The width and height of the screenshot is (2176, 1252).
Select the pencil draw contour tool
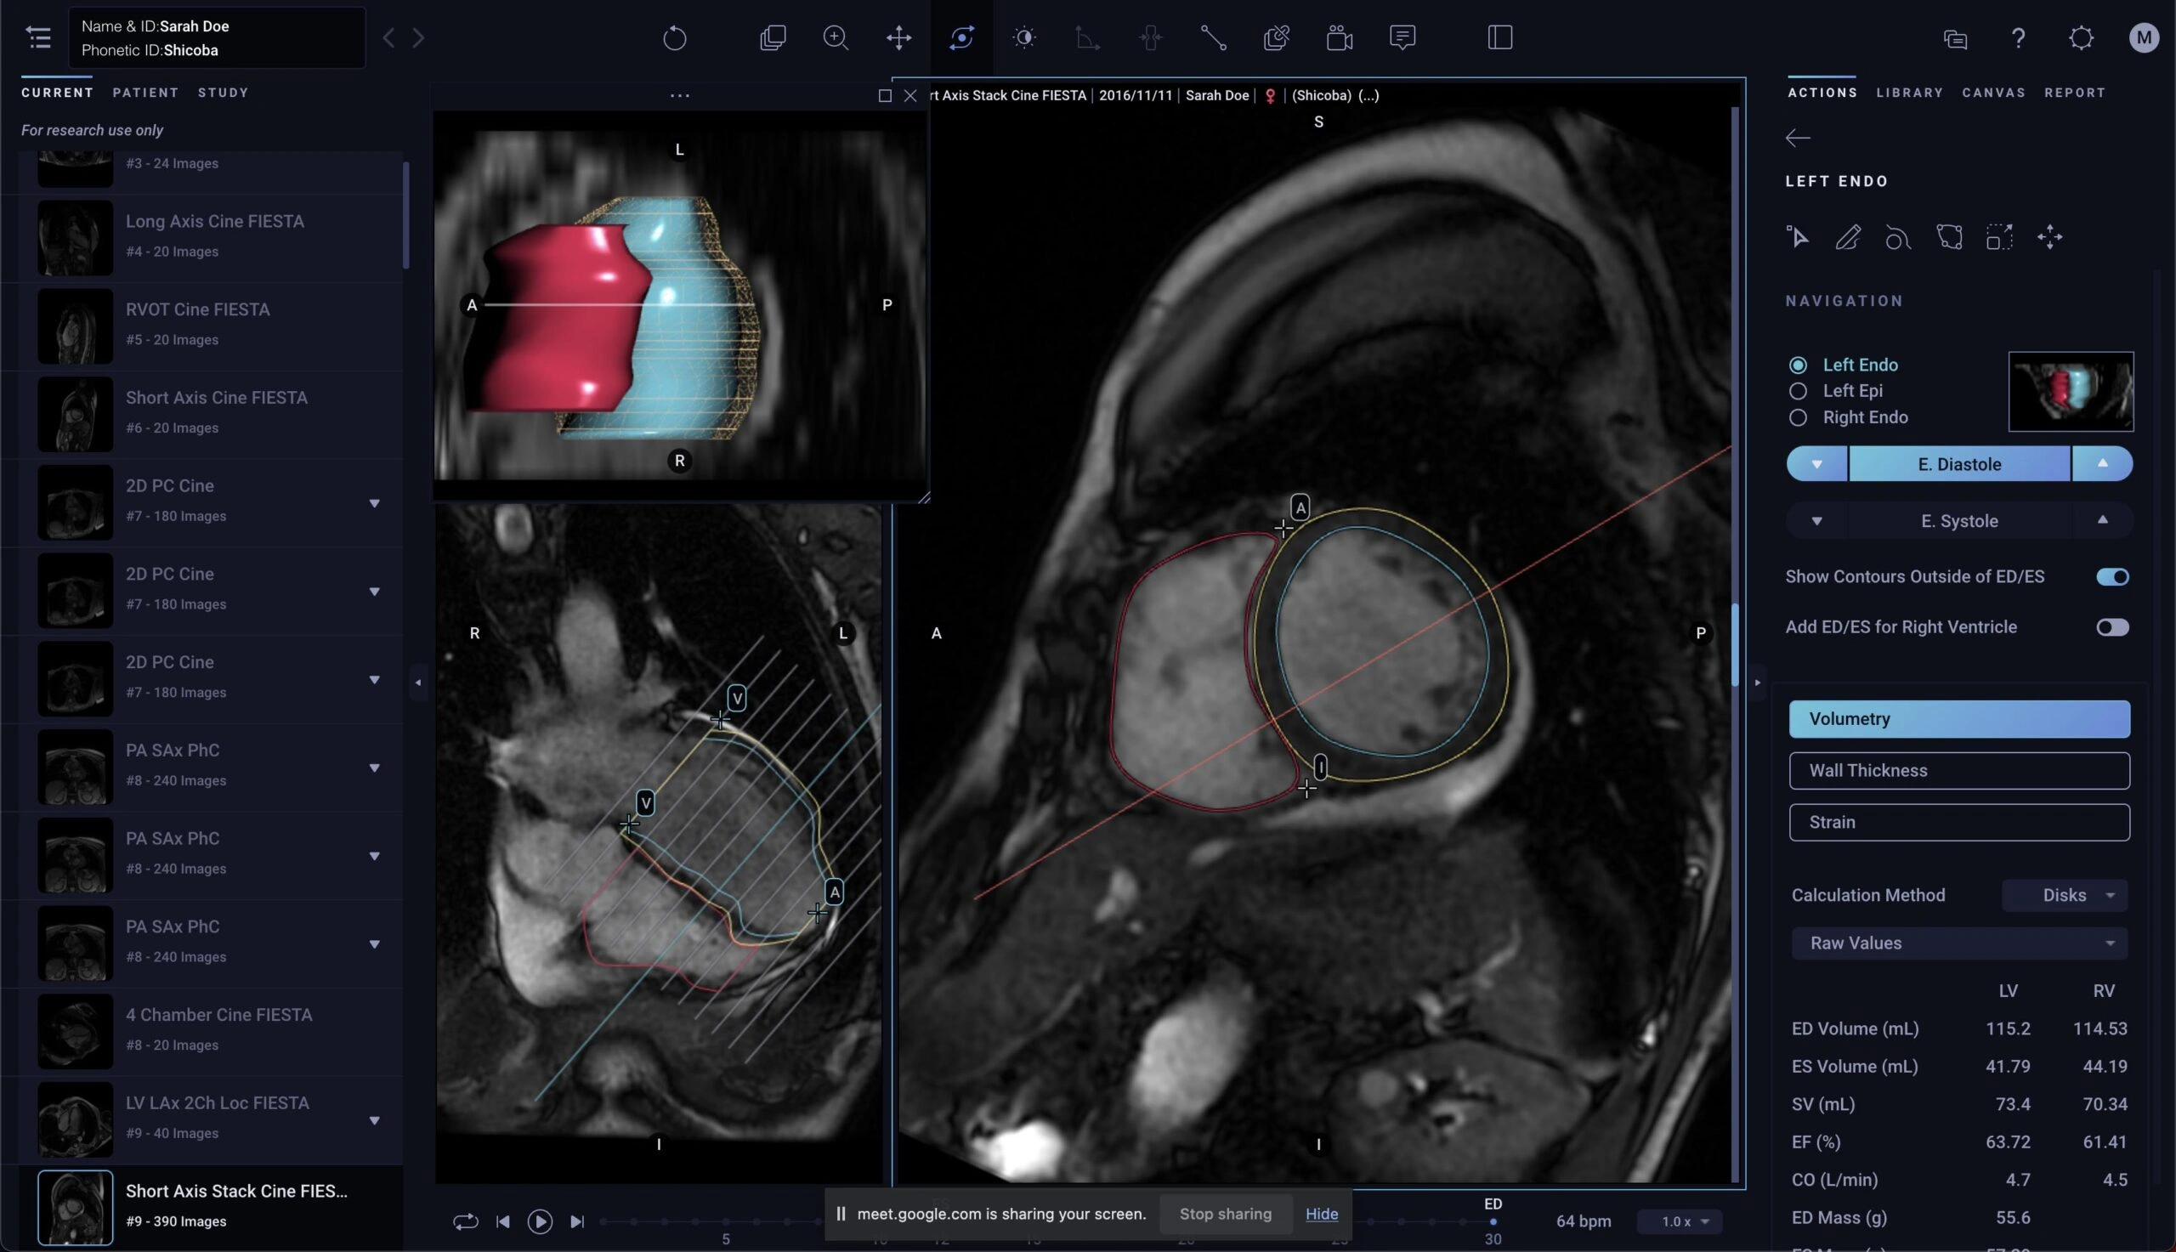click(x=1848, y=237)
